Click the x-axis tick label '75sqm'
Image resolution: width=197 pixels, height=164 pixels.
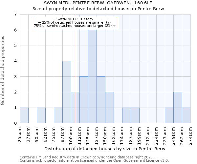pos(54,134)
